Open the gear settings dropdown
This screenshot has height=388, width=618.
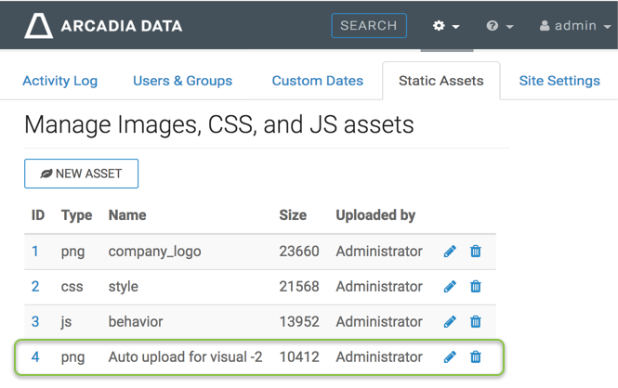pyautogui.click(x=446, y=26)
